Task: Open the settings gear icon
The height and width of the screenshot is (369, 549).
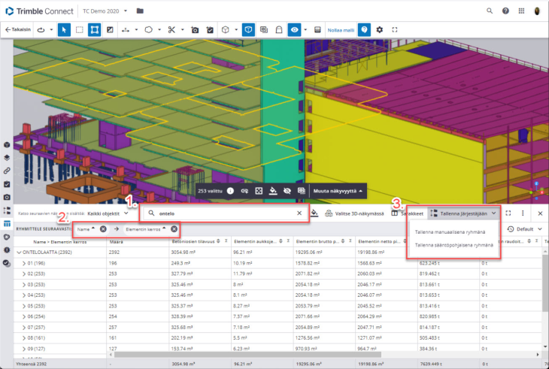Action: pos(380,29)
